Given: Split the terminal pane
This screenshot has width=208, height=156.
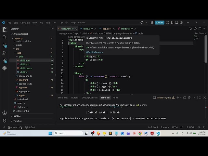Looking at the screenshot, I should [185, 97].
